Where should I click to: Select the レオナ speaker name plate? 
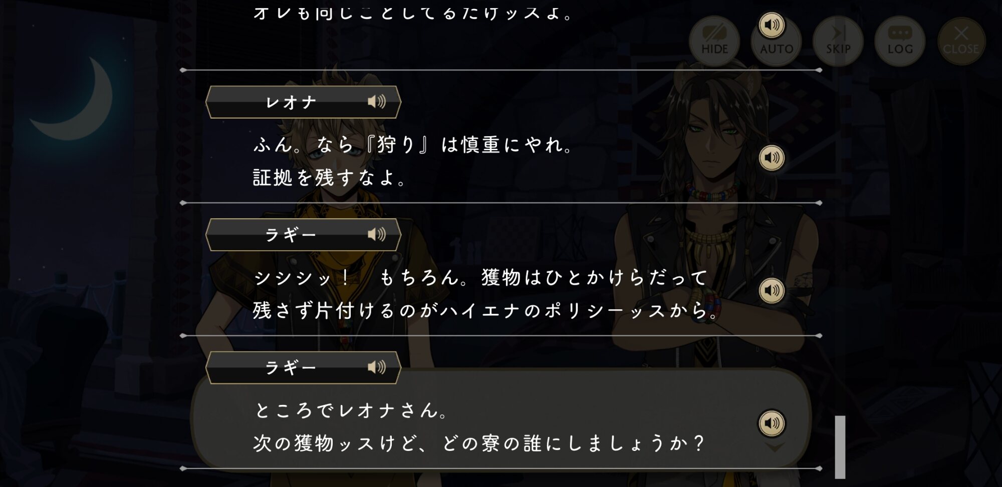pos(303,102)
